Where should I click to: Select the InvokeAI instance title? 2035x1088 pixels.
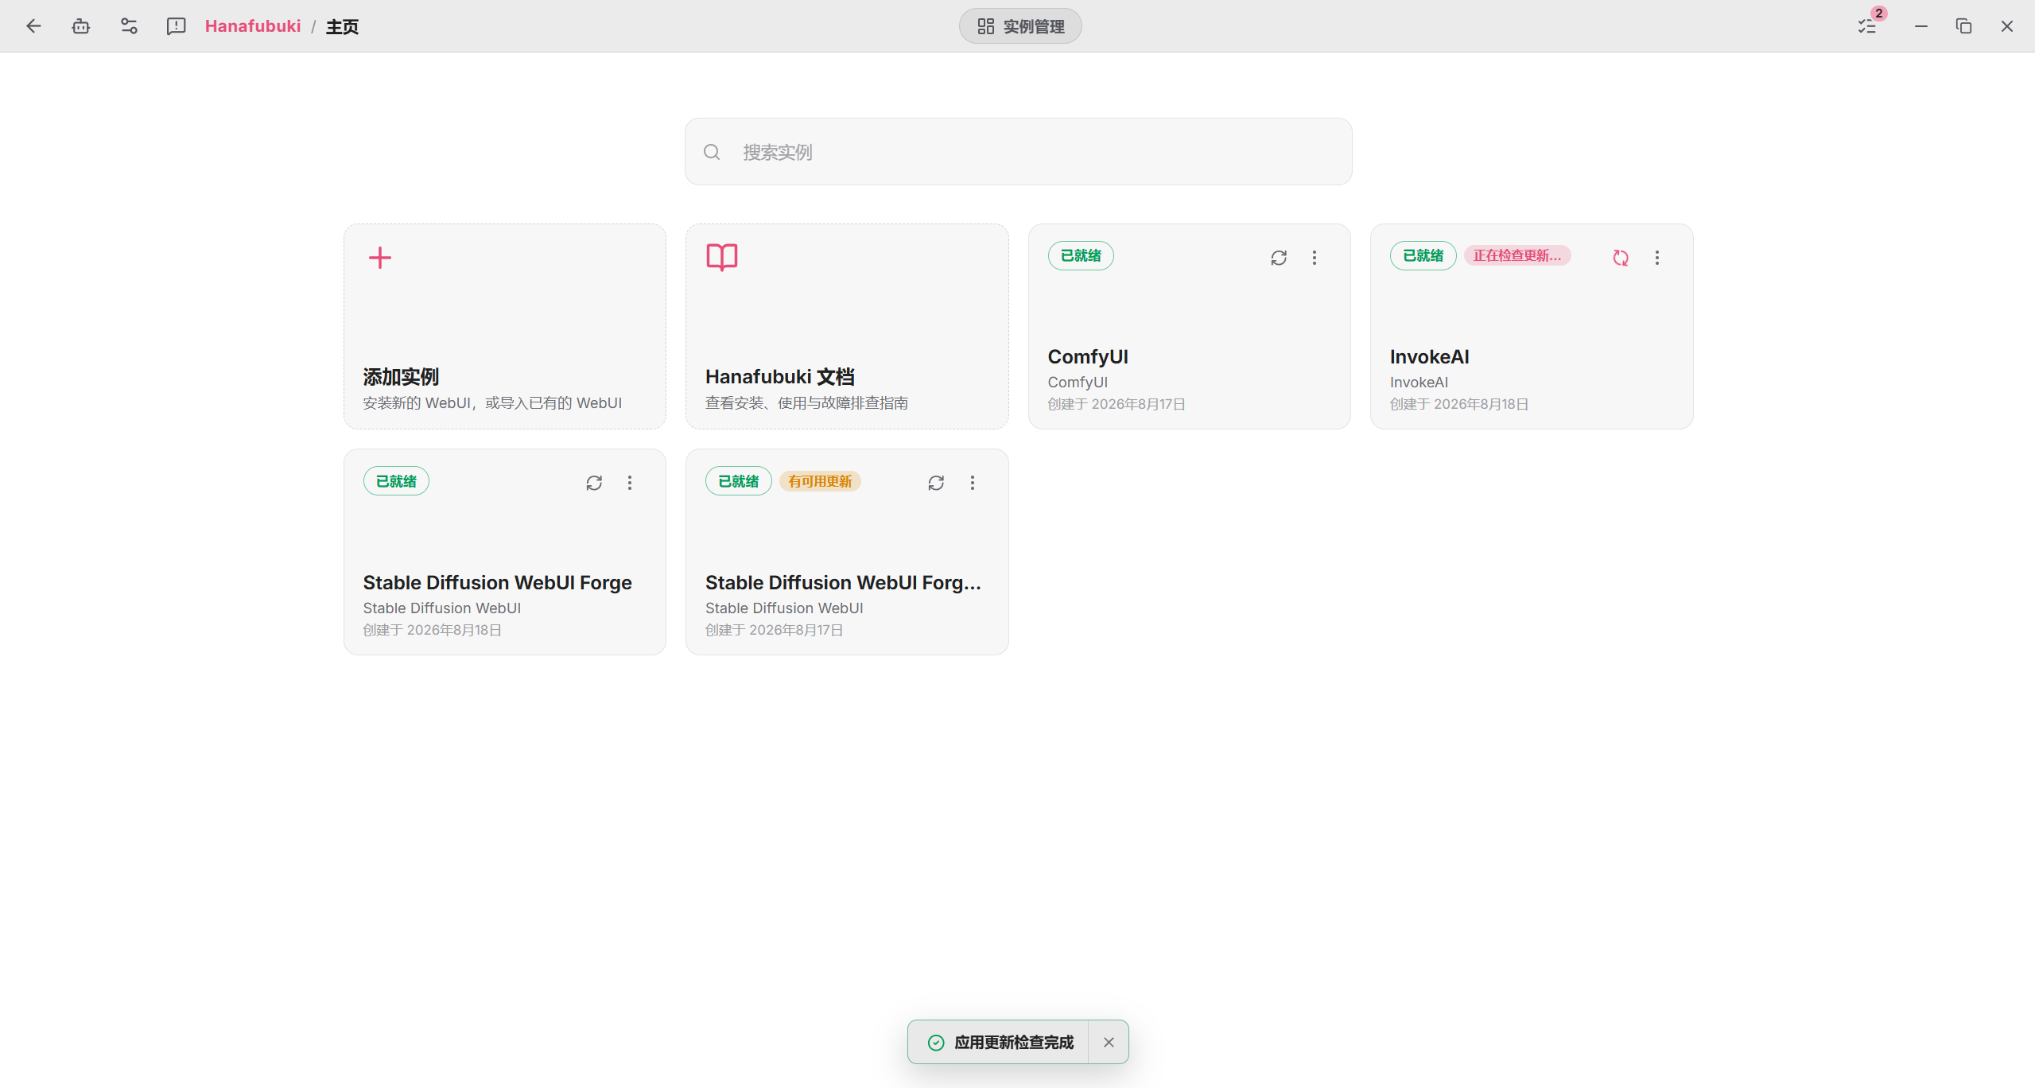[1430, 357]
